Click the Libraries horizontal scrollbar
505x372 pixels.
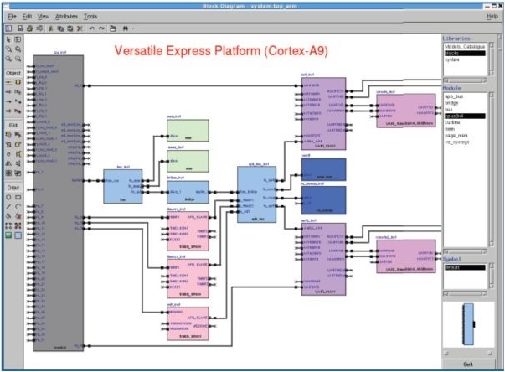coord(465,80)
